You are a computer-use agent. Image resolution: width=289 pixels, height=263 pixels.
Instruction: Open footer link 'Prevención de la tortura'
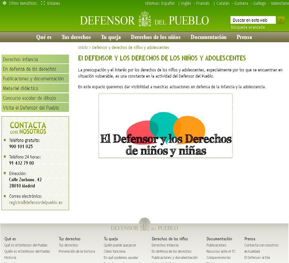pyautogui.click(x=77, y=251)
